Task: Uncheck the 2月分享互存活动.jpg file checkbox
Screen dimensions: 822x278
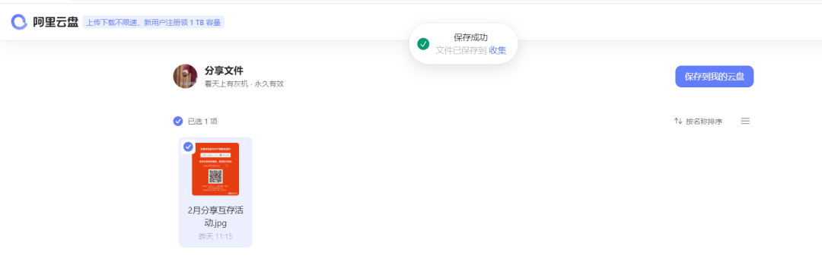Action: 188,147
